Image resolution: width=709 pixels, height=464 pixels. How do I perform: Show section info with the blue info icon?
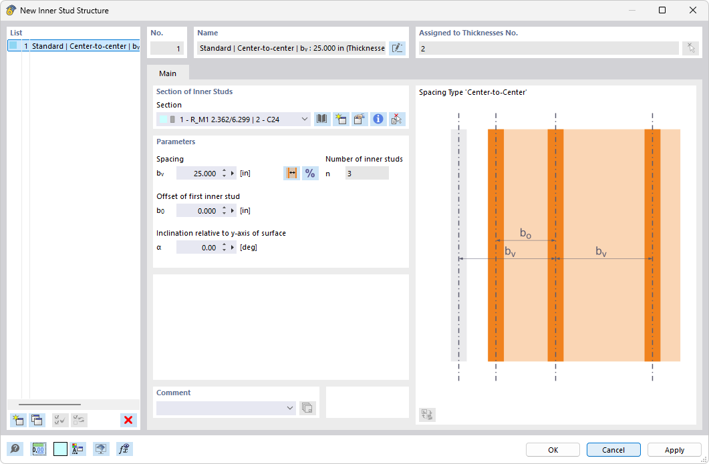pyautogui.click(x=378, y=119)
